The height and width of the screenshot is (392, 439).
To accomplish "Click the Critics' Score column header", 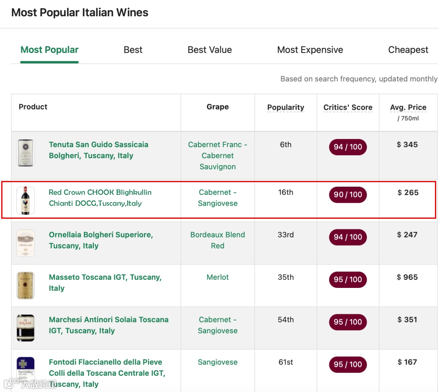I will click(x=348, y=107).
